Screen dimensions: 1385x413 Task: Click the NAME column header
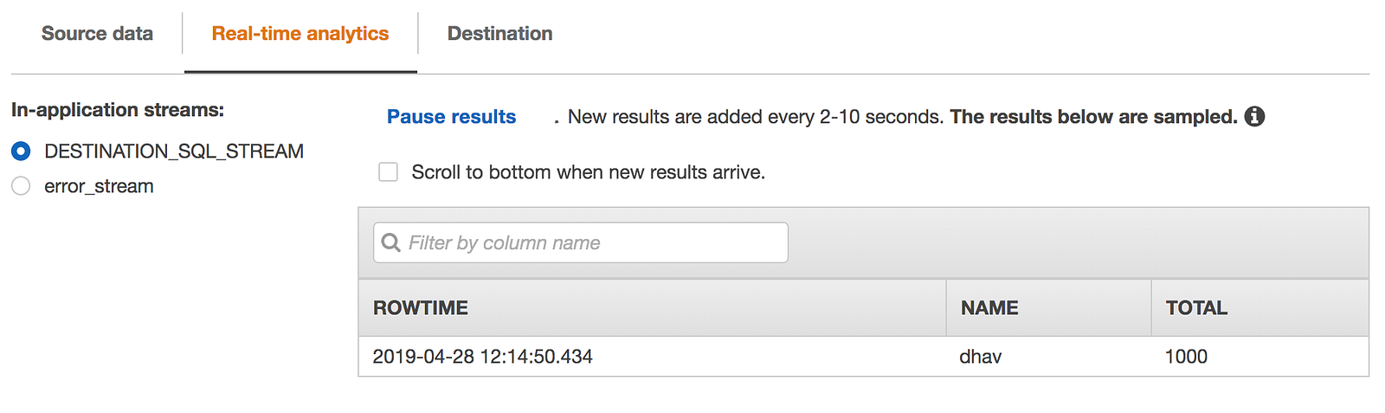coord(989,308)
